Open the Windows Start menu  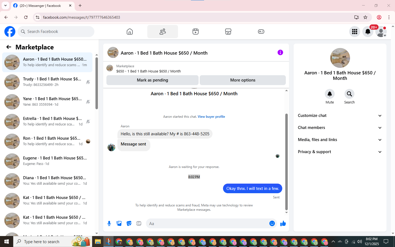pyautogui.click(x=7, y=242)
